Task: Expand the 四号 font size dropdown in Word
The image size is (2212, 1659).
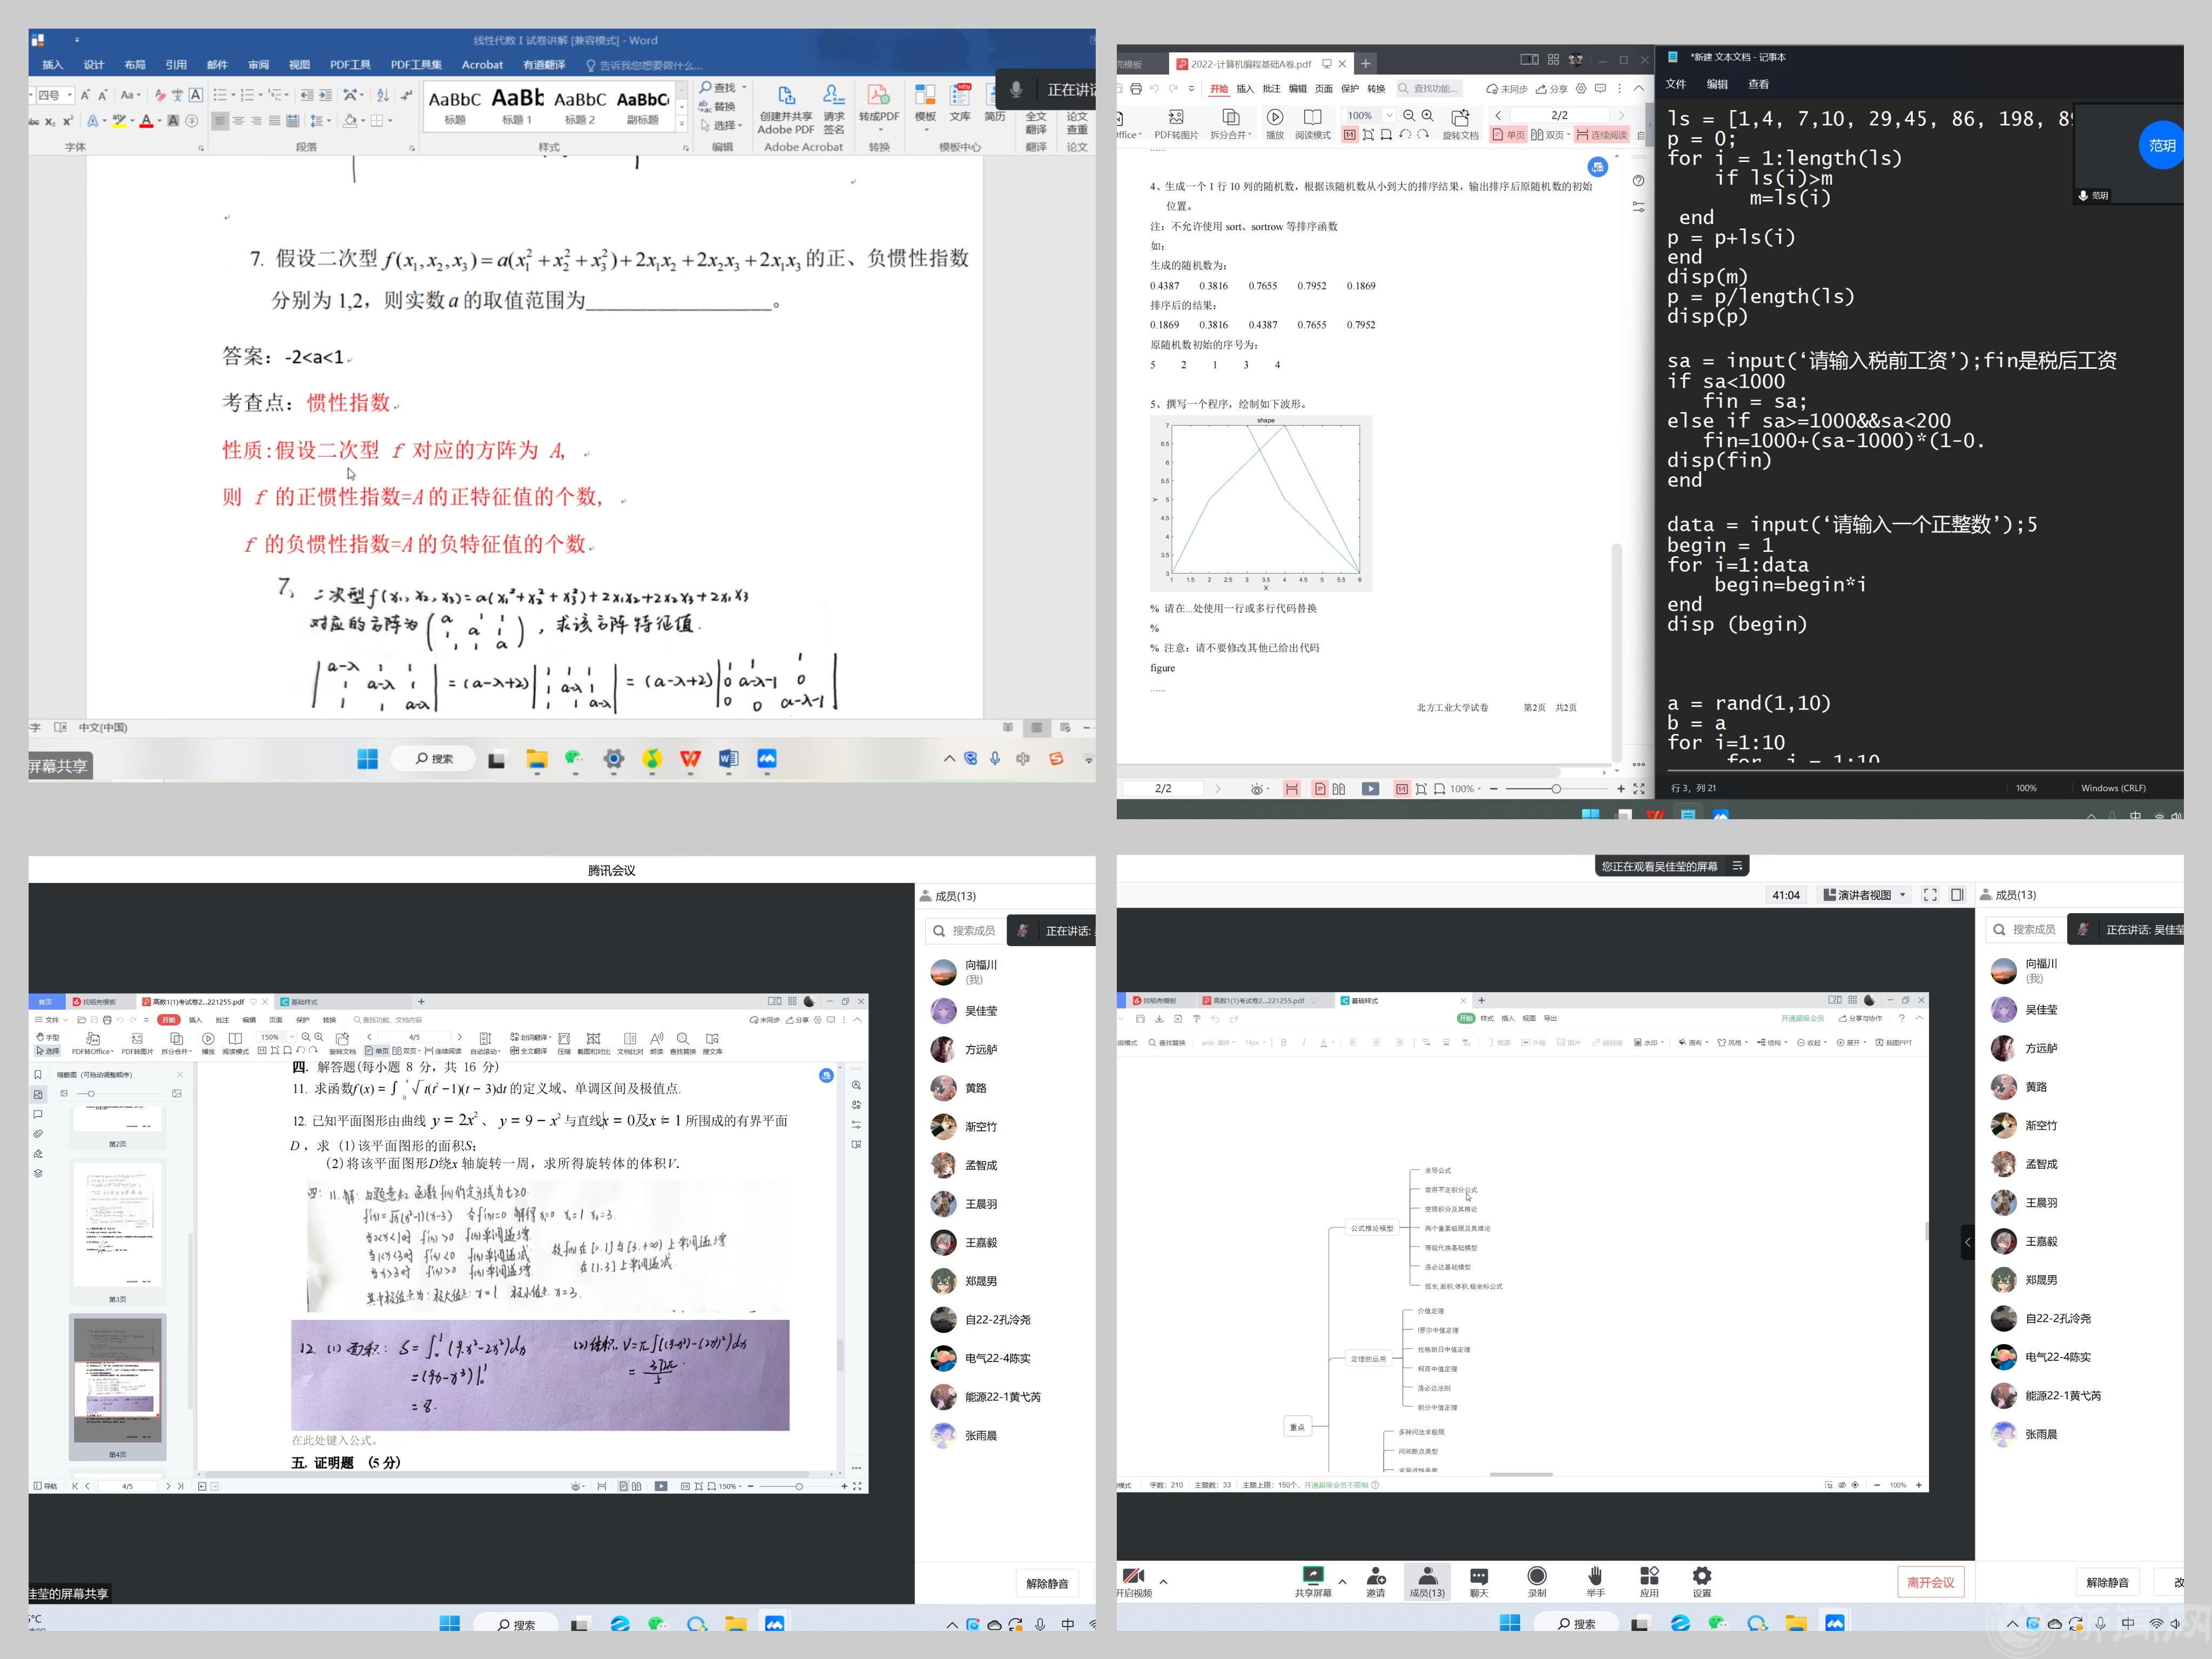Action: [70, 95]
